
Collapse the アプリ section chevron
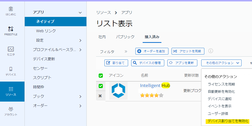(80, 12)
